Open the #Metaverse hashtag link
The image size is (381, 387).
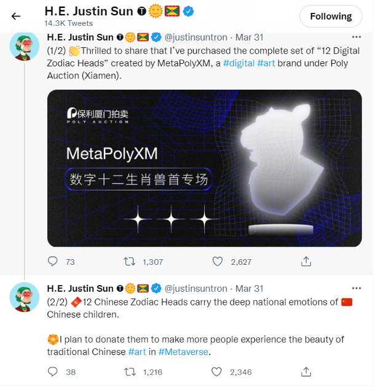point(184,352)
